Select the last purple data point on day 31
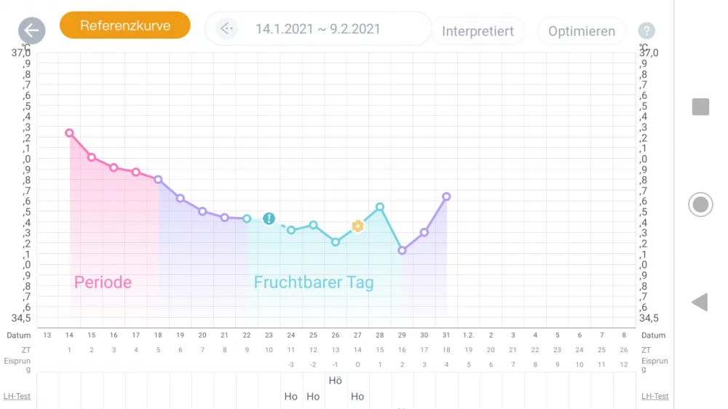 446,196
